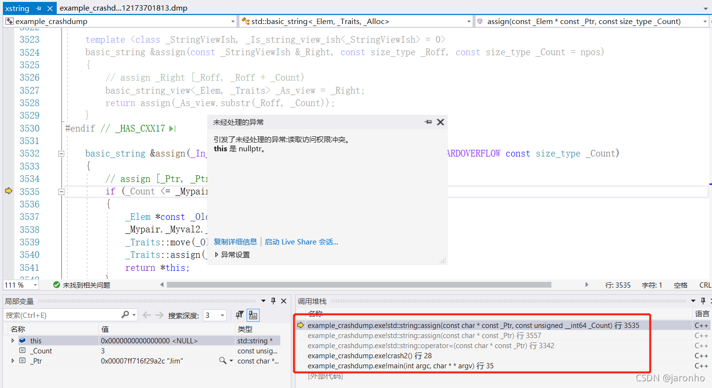Click the 空格 indentation indicator
This screenshot has width=712, height=388.
pyautogui.click(x=681, y=285)
